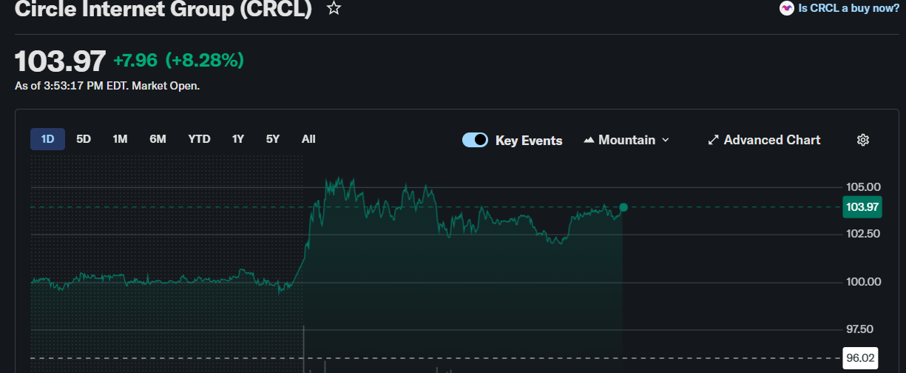Toggle Key Events switch off

coord(475,140)
